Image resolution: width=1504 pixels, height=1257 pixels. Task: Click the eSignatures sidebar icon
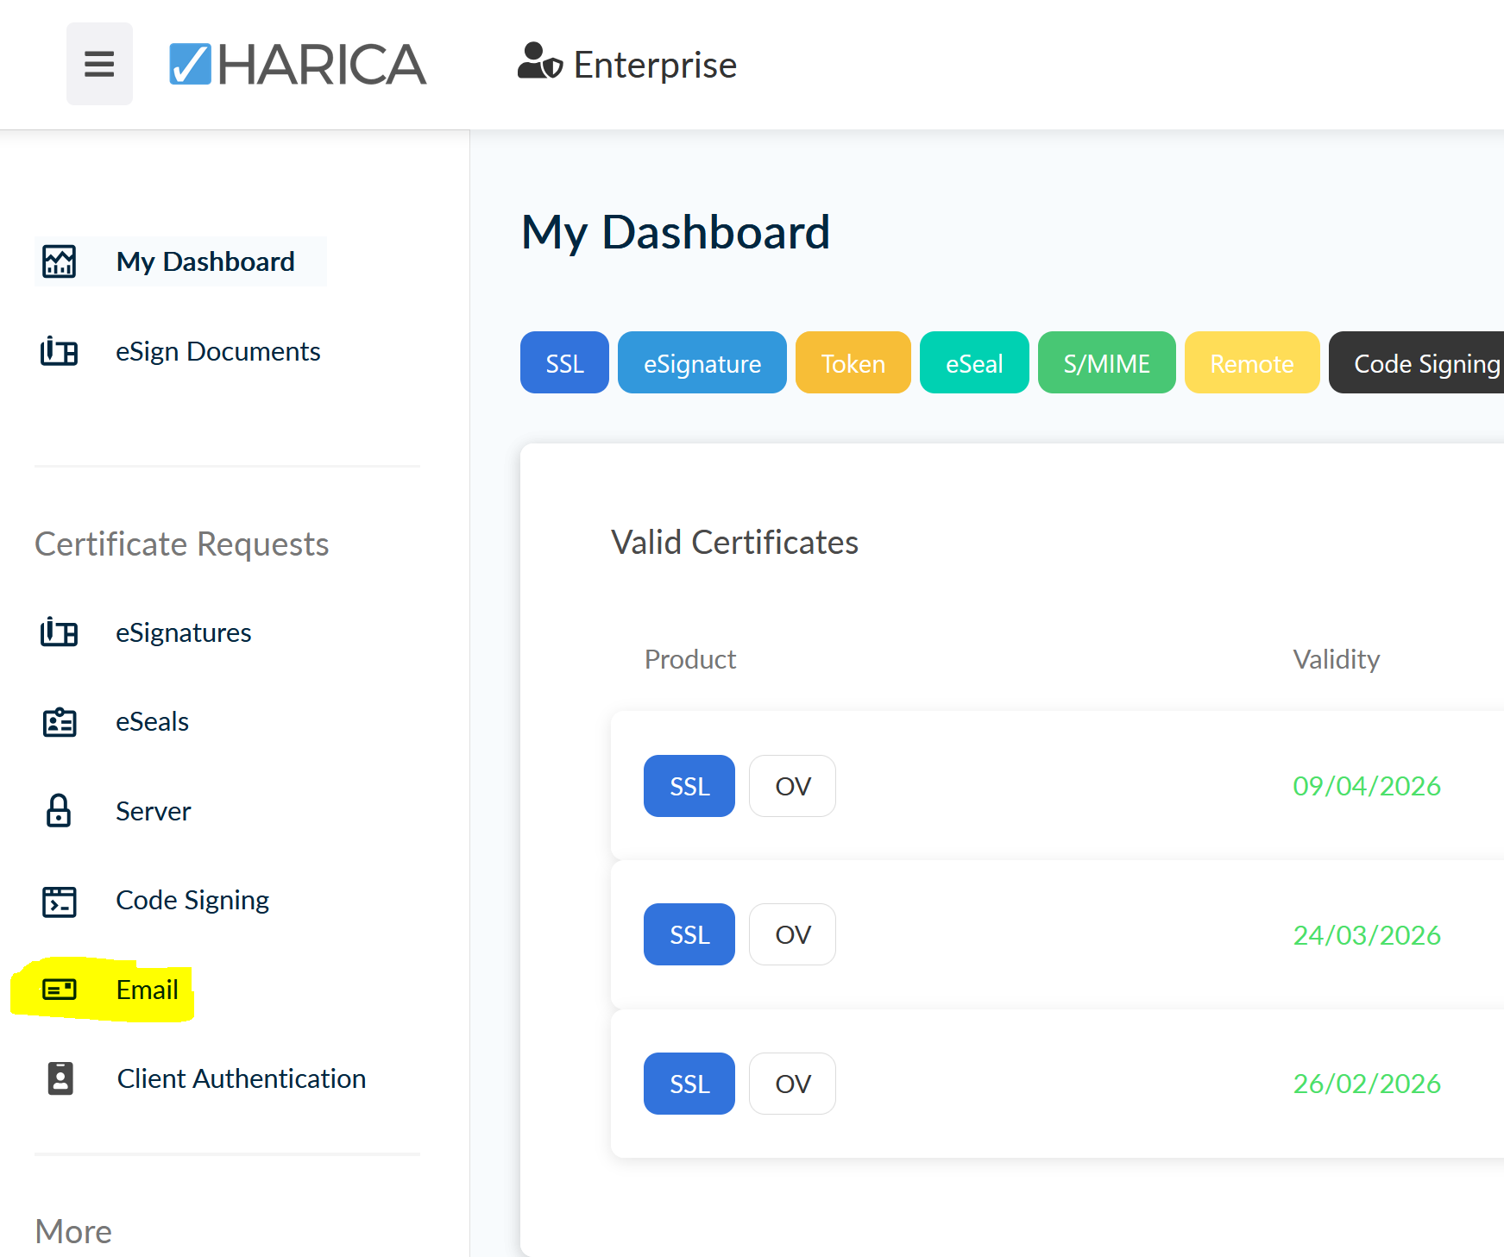click(60, 632)
